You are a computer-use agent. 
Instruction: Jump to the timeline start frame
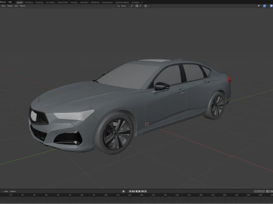130,192
